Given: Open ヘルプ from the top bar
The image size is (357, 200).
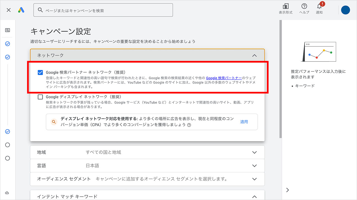Looking at the screenshot, I should 304,8.
